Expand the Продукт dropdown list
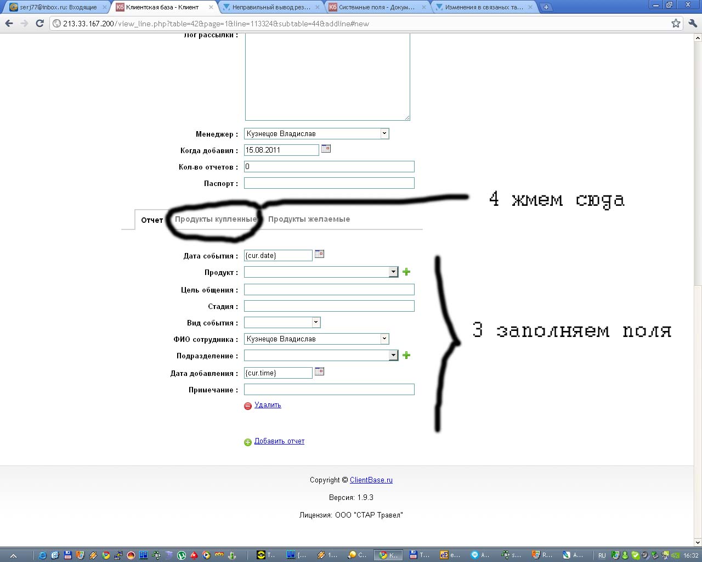The height and width of the screenshot is (562, 702). 393,272
